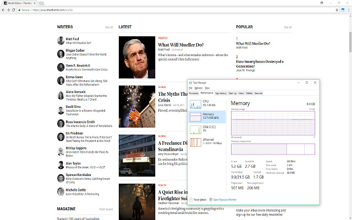Click the Catalan flag fireworks thumbnail
This screenshot has height=220, width=352.
click(137, 106)
